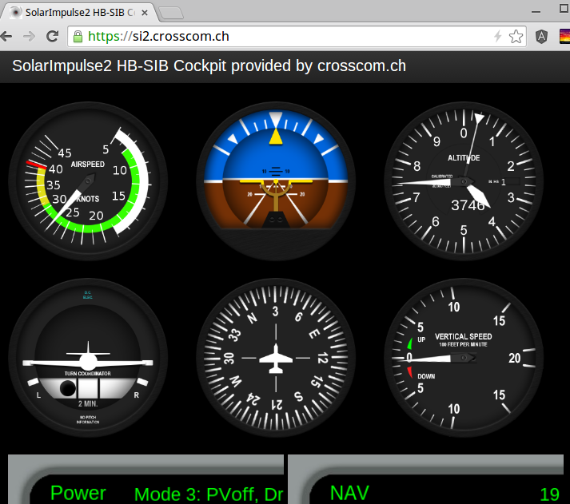This screenshot has width=570, height=504.
Task: Close the SolarImpulse2 tab
Action: point(145,12)
